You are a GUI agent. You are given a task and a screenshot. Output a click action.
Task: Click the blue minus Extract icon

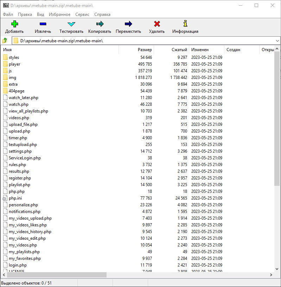point(43,24)
